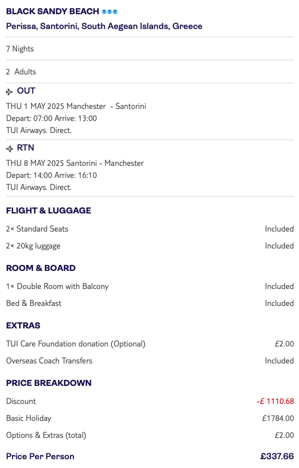Click the Perissa, Santorini location text

tap(104, 26)
